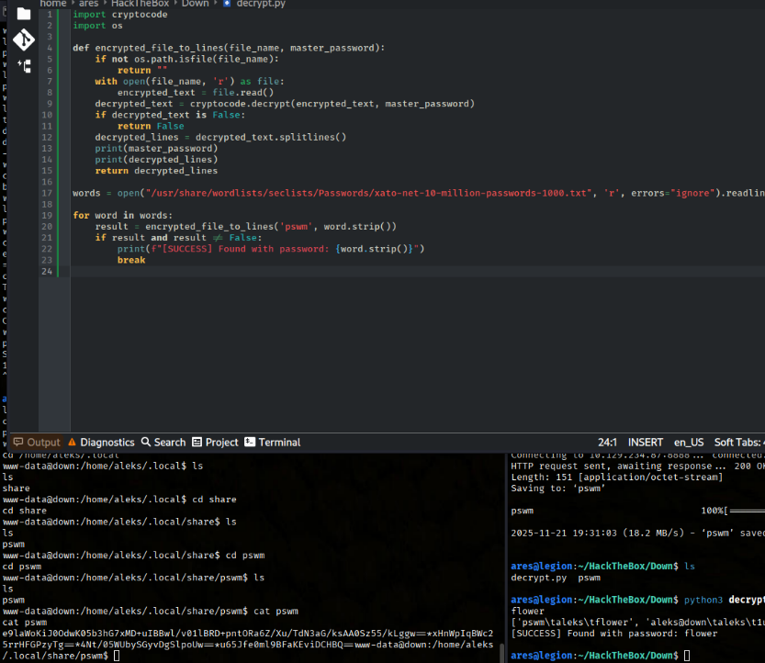
Task: Open the Git sidebar panel
Action: (x=24, y=39)
